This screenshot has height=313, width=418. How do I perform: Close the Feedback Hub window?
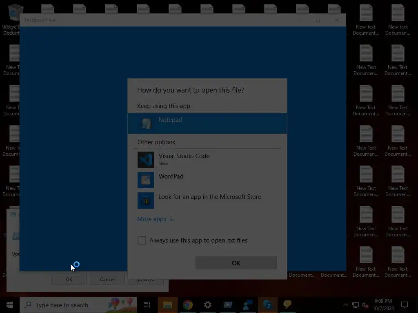(x=337, y=20)
